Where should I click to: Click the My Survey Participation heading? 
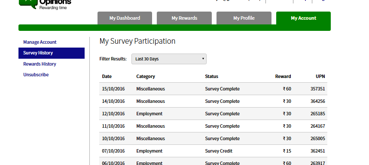(x=137, y=41)
